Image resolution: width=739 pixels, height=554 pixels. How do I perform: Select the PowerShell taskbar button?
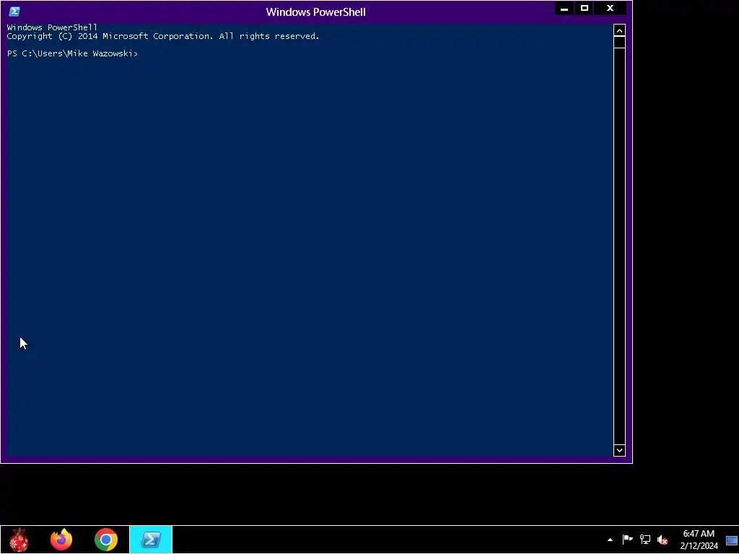151,540
